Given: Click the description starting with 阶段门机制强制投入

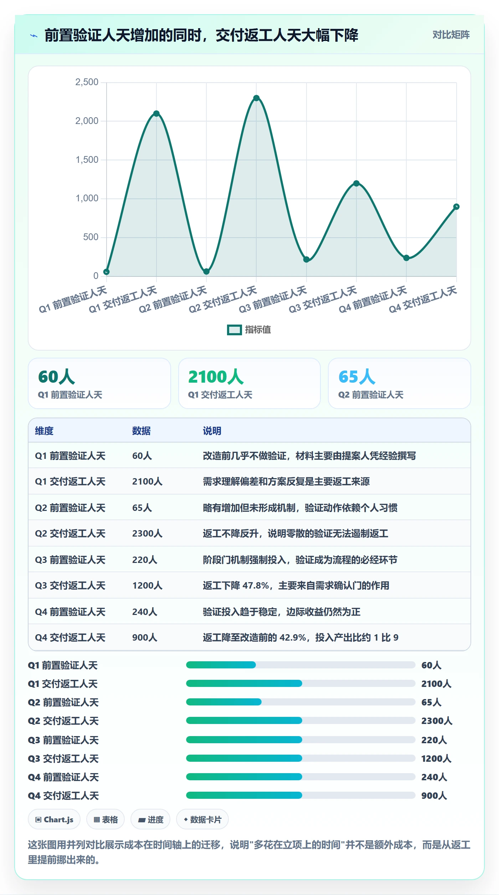Looking at the screenshot, I should point(300,560).
